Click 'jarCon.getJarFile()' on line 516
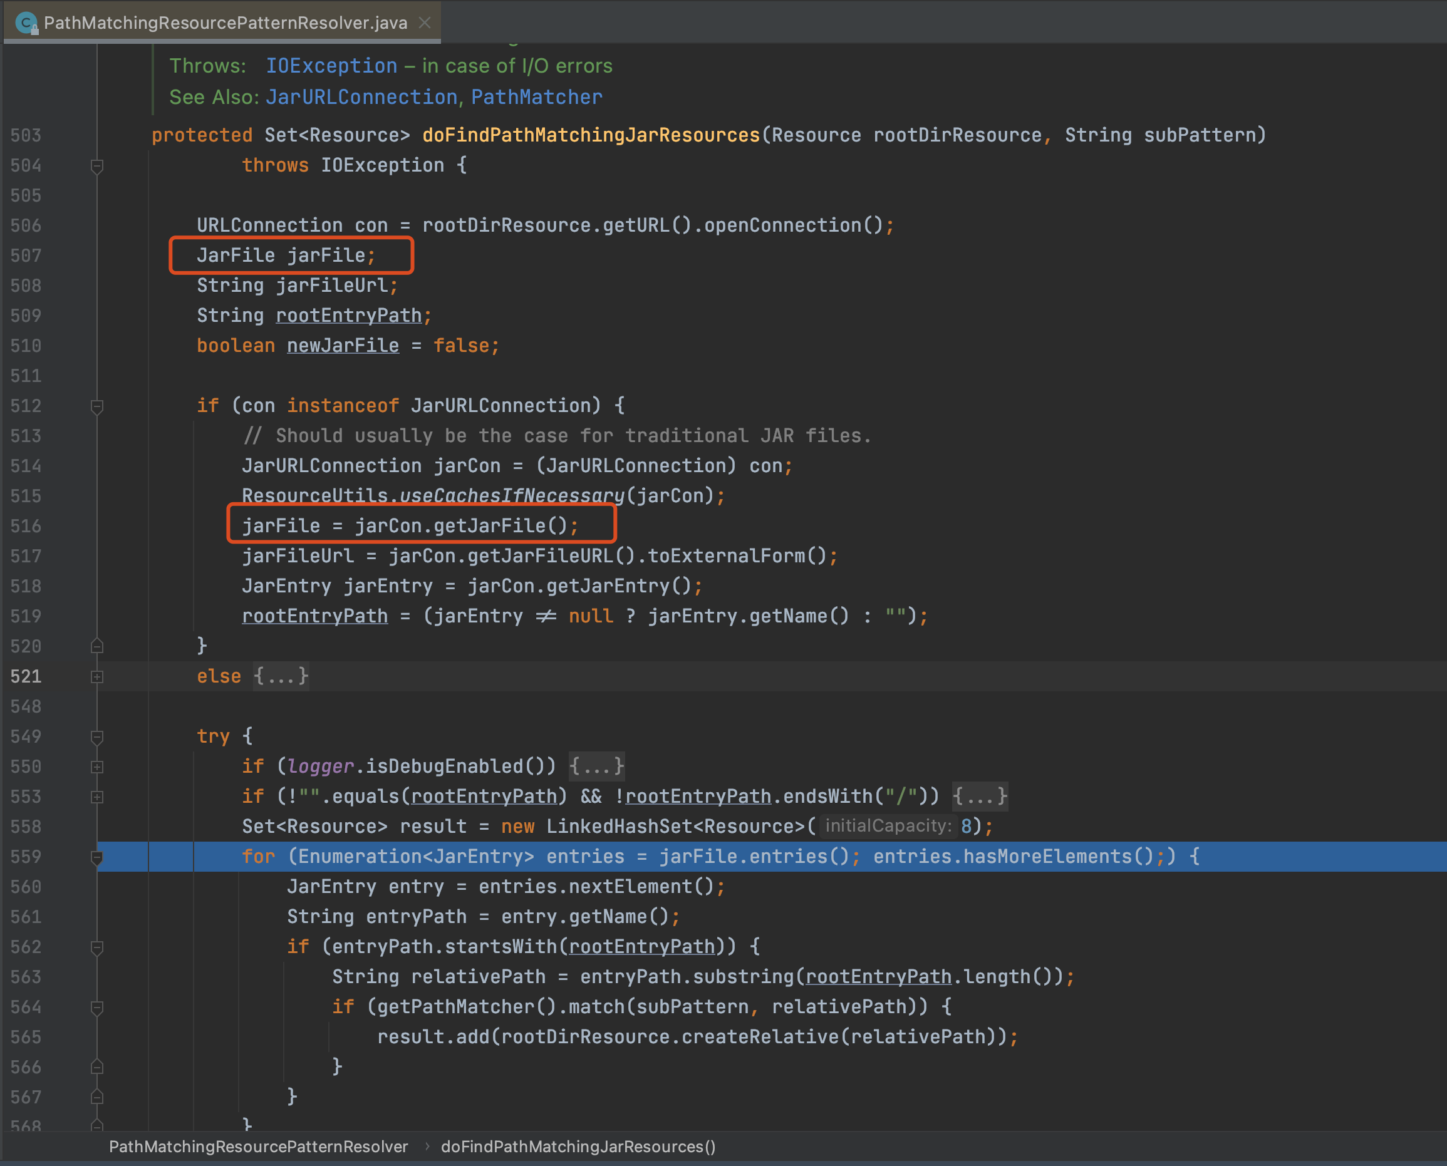Viewport: 1447px width, 1166px height. pyautogui.click(x=462, y=525)
